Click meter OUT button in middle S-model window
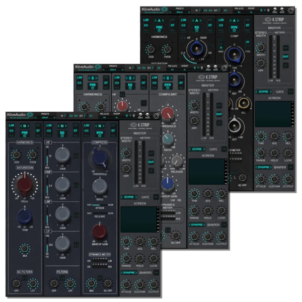This screenshot has height=302, width=302. [219, 114]
